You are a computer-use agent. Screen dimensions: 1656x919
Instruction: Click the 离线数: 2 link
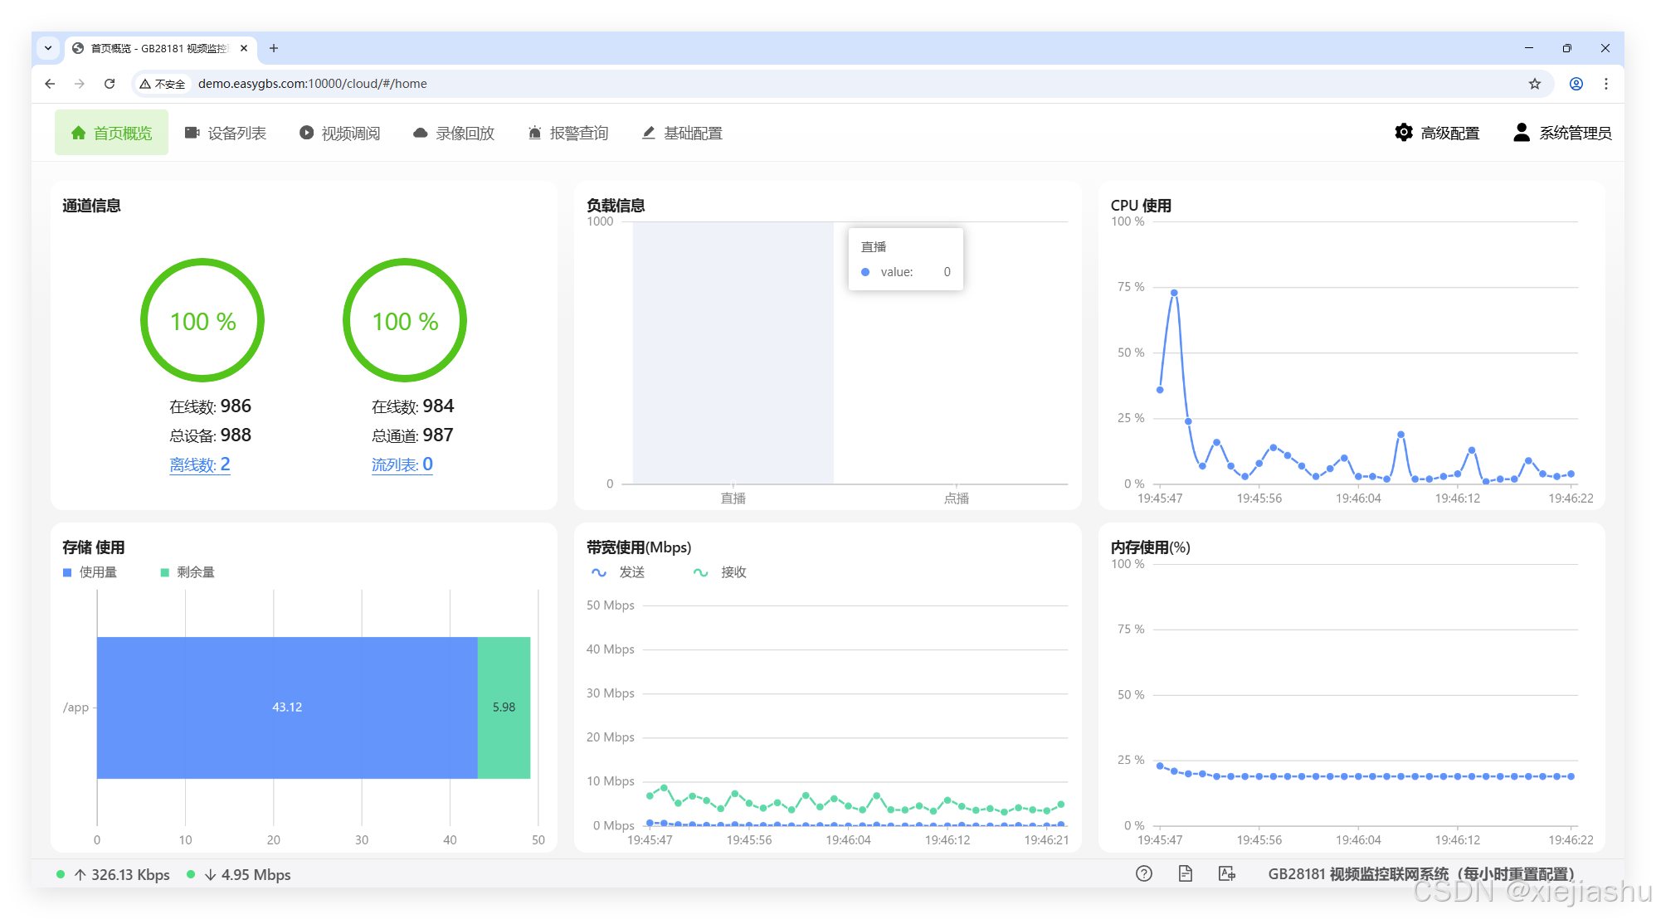tap(200, 464)
